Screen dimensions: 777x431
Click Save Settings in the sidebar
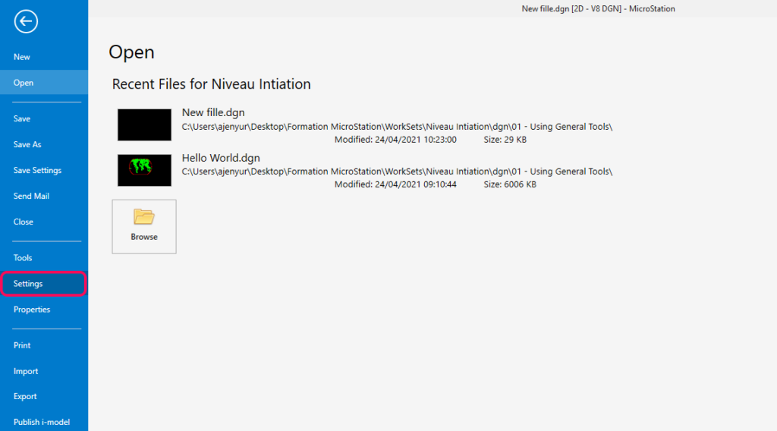tap(44, 170)
